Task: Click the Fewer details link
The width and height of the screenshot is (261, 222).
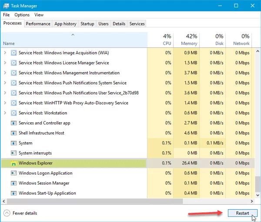Action: point(25,213)
